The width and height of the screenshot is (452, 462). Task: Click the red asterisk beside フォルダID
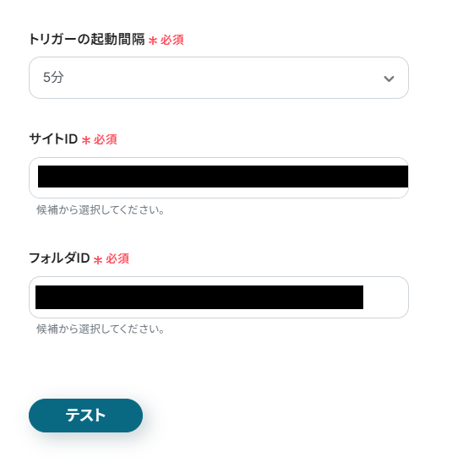pos(98,259)
